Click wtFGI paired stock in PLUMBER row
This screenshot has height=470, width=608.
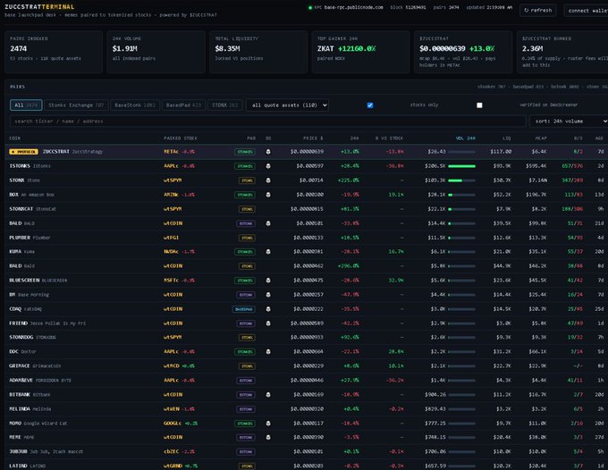tap(171, 238)
